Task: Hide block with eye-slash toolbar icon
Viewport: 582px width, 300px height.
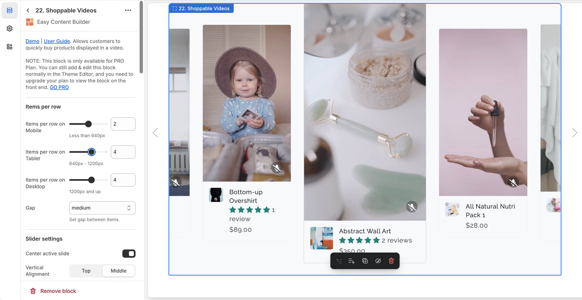Action: tap(378, 261)
